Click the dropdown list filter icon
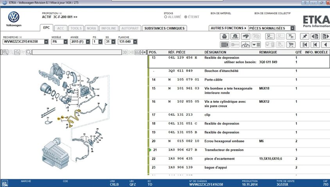The height and width of the screenshot is (187, 330). click(256, 45)
